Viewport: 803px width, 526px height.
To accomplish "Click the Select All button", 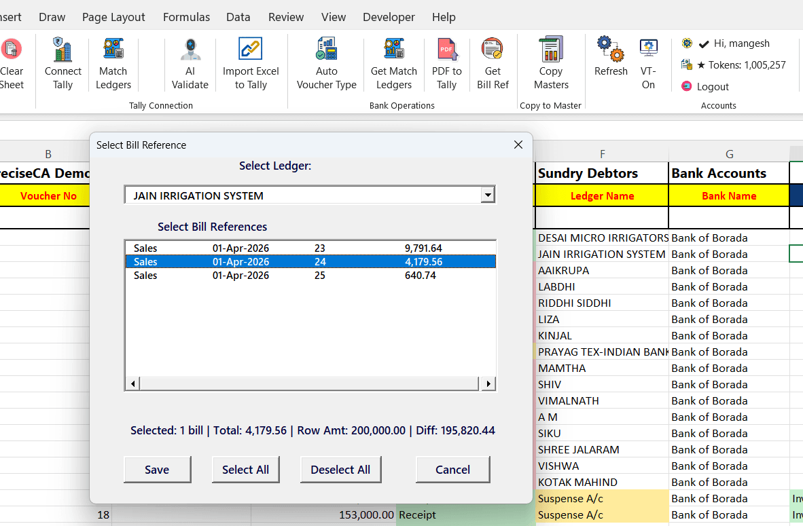I will [x=245, y=469].
